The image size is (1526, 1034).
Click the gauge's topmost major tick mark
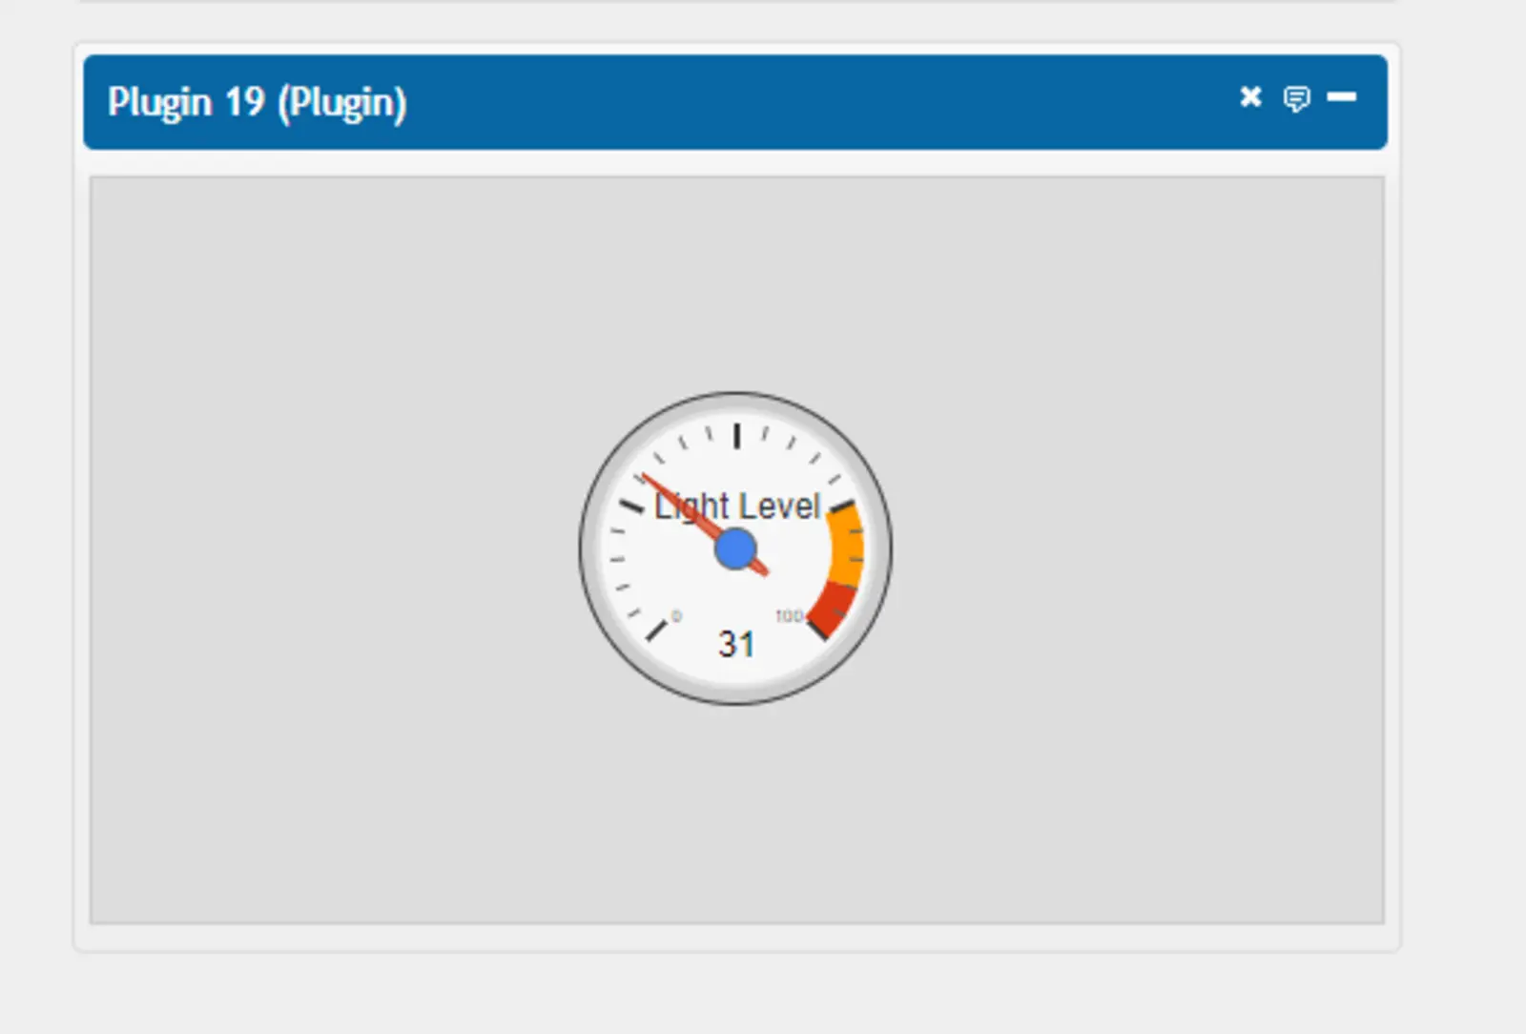[736, 436]
